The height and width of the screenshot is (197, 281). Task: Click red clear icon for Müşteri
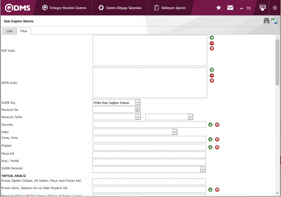(217, 147)
